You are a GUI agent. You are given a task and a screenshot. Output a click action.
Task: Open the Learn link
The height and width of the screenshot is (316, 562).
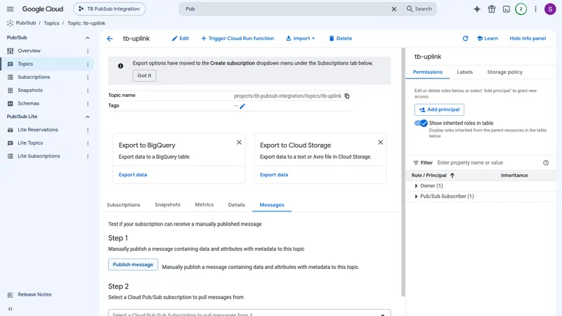(488, 39)
